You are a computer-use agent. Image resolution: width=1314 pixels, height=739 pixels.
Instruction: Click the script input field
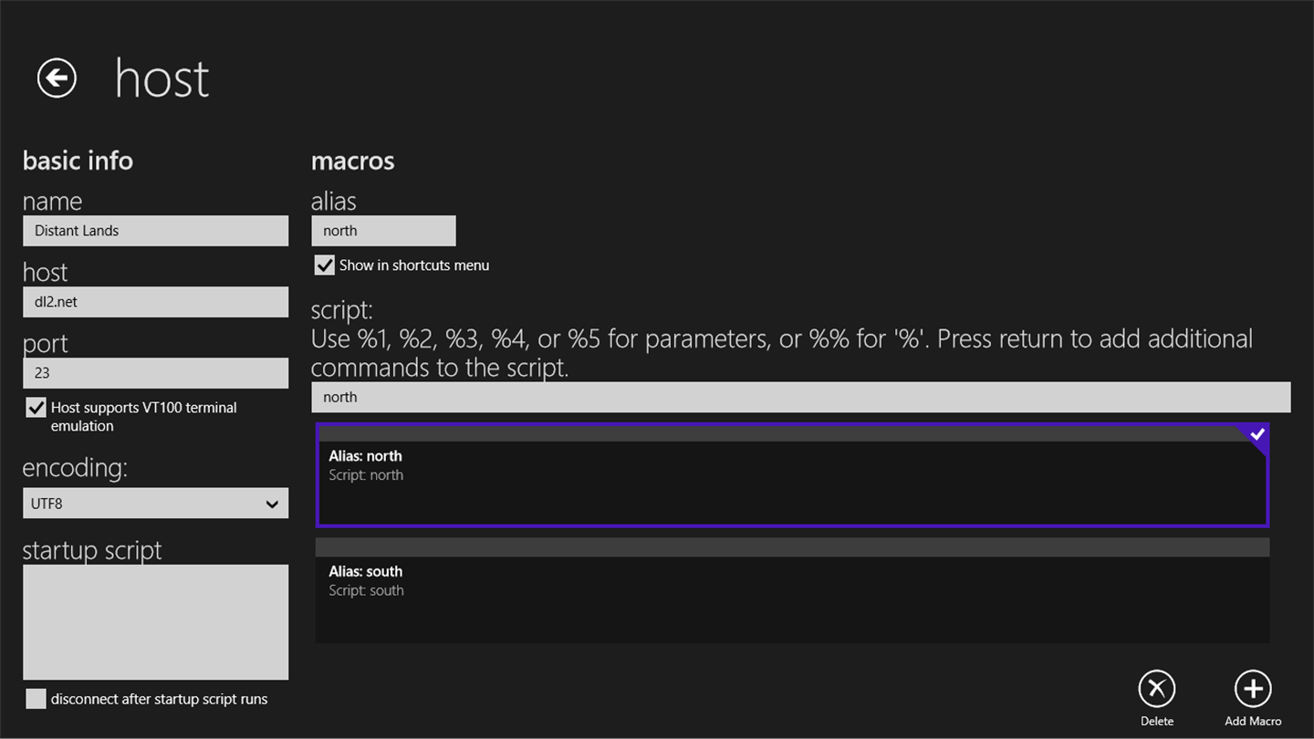[x=799, y=397]
